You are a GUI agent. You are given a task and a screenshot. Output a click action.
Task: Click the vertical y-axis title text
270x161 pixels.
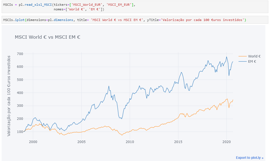[9, 96]
